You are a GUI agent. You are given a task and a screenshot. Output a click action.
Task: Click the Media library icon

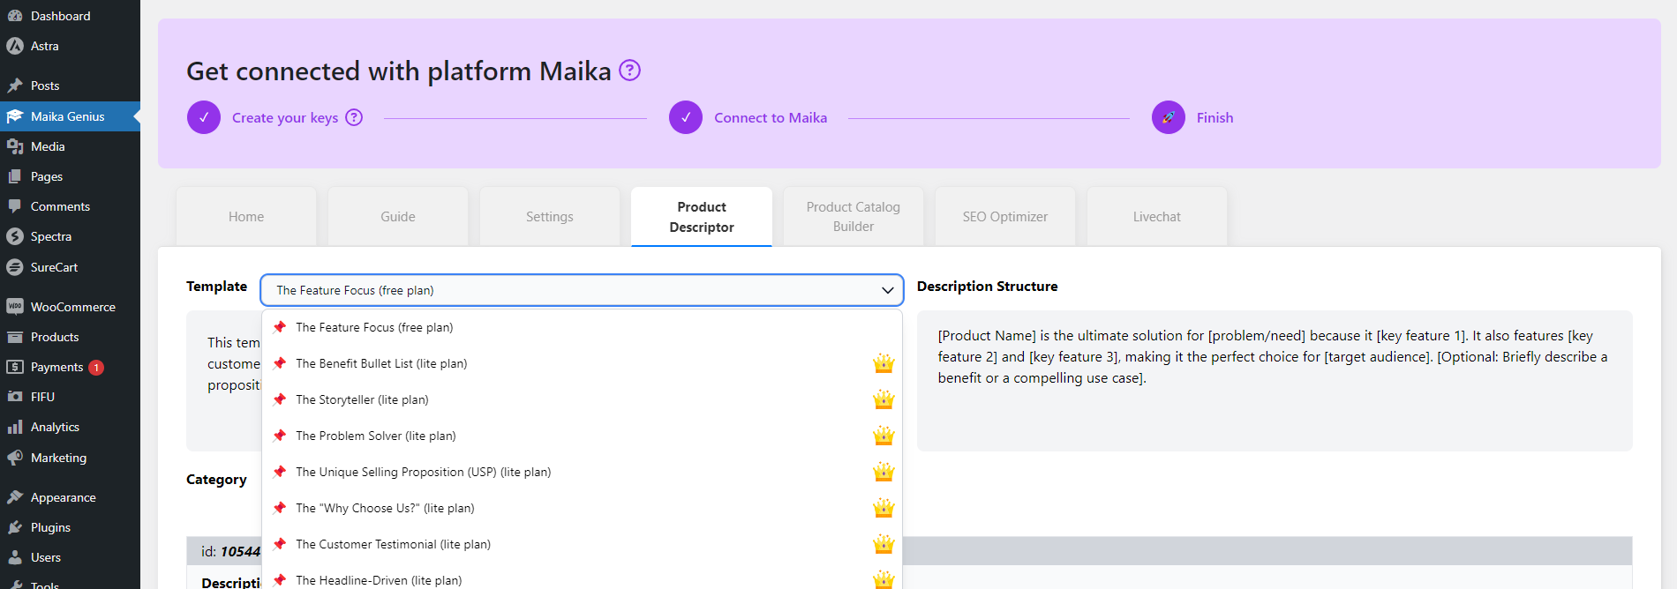point(15,146)
